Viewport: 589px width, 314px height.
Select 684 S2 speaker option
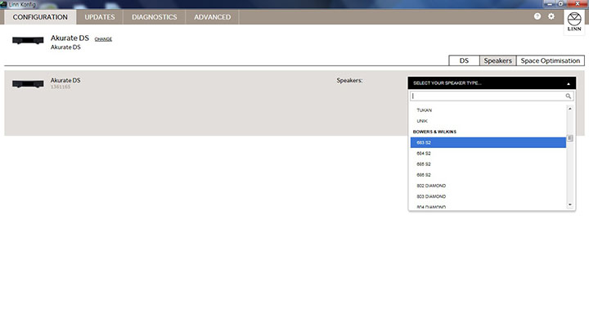point(488,153)
